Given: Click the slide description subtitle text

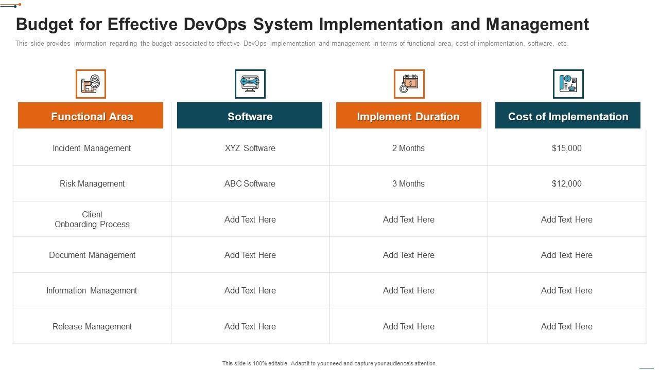Looking at the screenshot, I should pyautogui.click(x=291, y=44).
